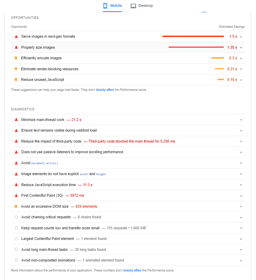Viewport: 256px width, 280px height.
Task: Expand the Ensure text remains visible diagnostic
Action: (241, 130)
